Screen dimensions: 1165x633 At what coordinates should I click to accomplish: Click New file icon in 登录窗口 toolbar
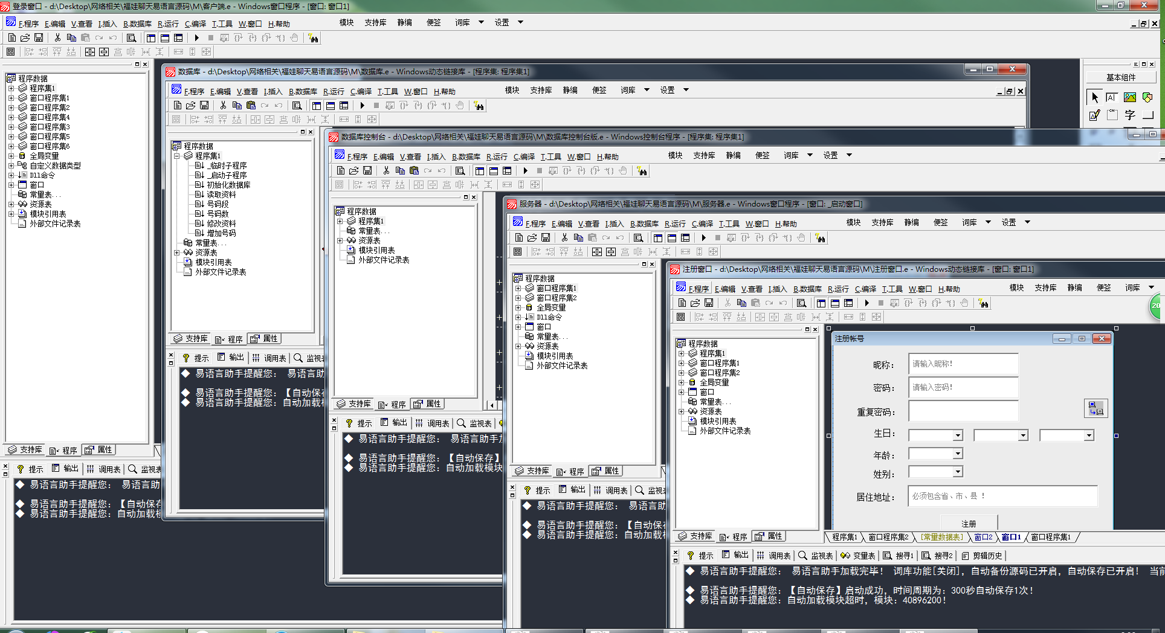pos(12,38)
